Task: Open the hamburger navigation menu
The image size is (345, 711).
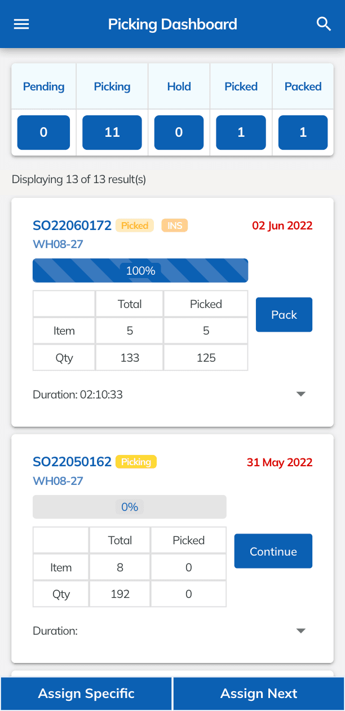Action: [x=21, y=24]
